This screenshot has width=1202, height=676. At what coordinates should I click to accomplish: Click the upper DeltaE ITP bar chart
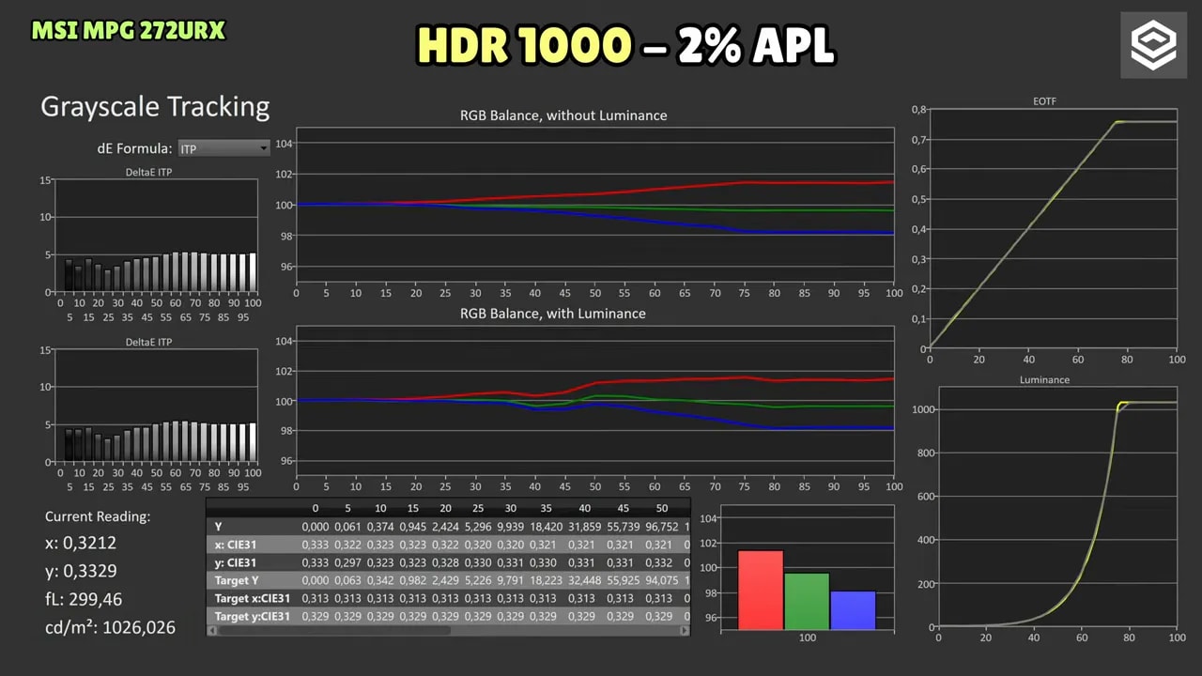[x=156, y=236]
